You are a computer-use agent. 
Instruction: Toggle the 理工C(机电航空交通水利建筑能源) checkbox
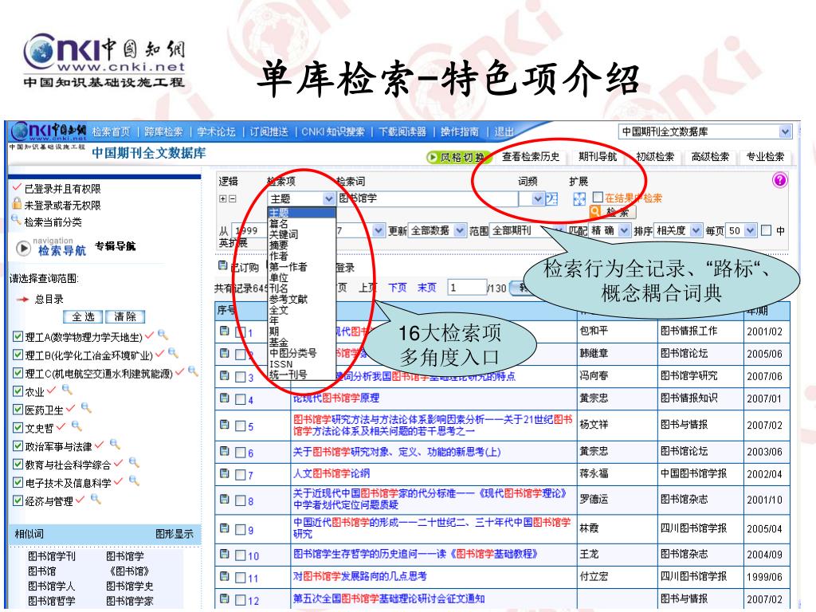18,373
